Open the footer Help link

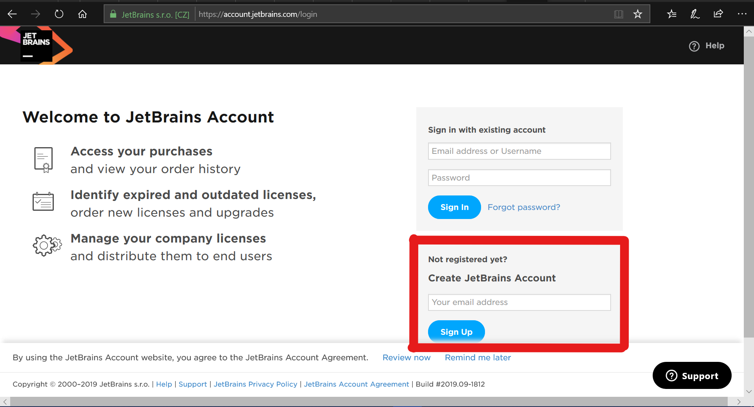click(x=164, y=384)
